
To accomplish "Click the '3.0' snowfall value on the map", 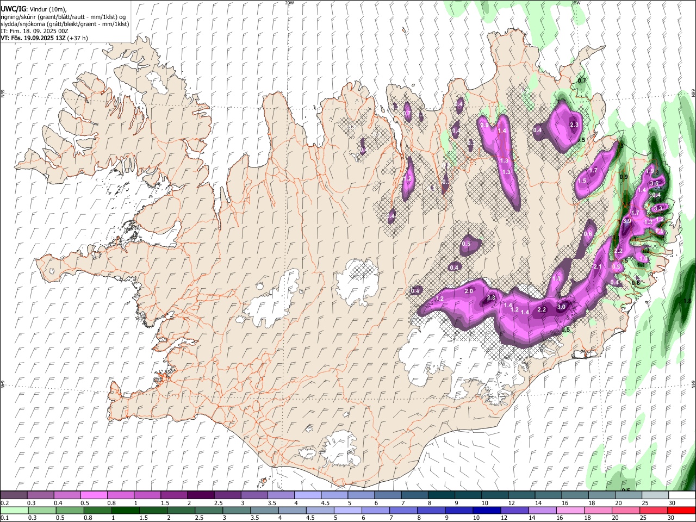I will [561, 307].
